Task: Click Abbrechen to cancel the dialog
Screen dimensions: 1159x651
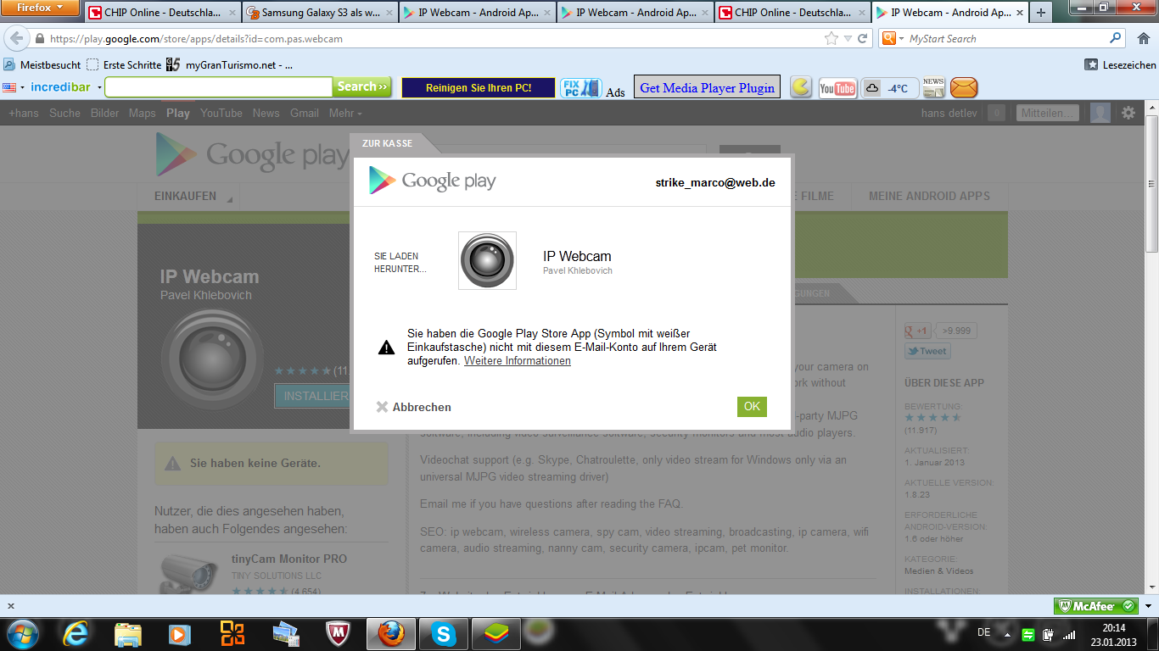Action: 414,407
